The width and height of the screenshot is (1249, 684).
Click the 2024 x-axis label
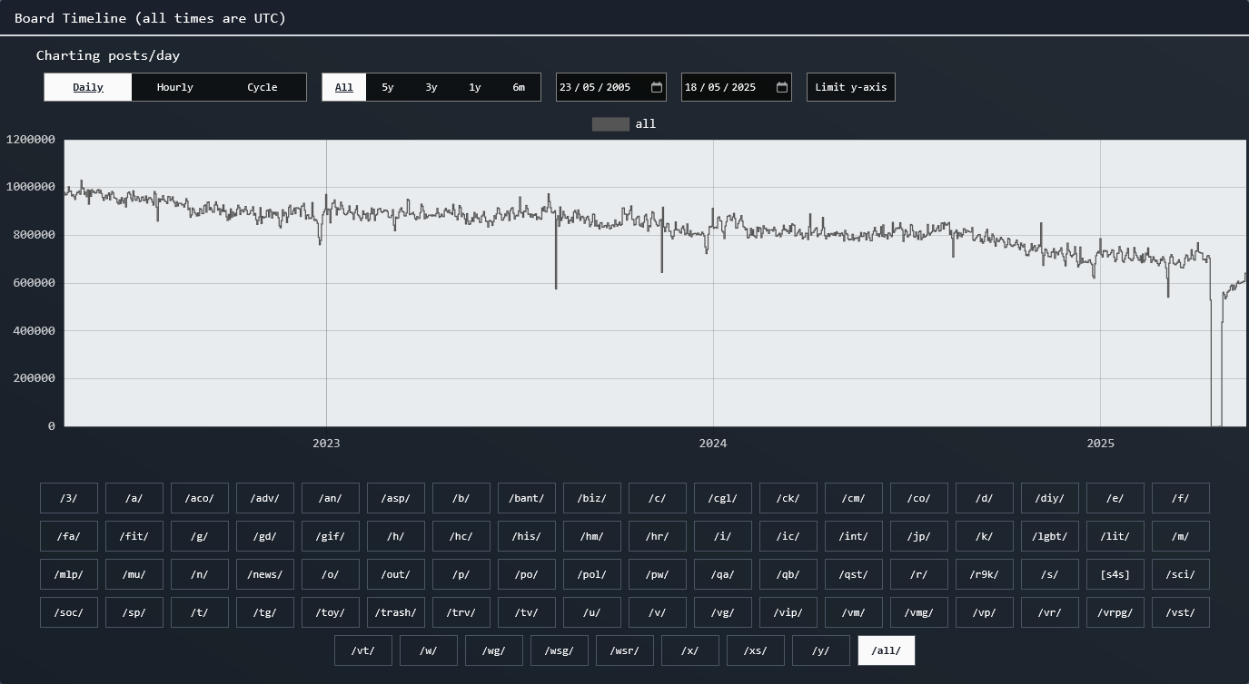(x=713, y=444)
